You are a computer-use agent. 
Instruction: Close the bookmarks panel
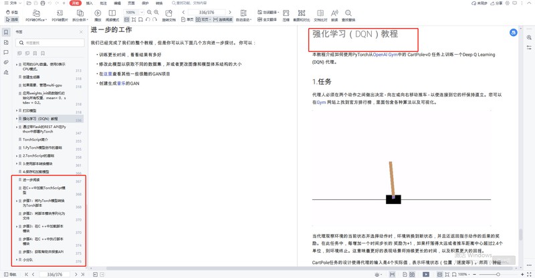coord(81,32)
